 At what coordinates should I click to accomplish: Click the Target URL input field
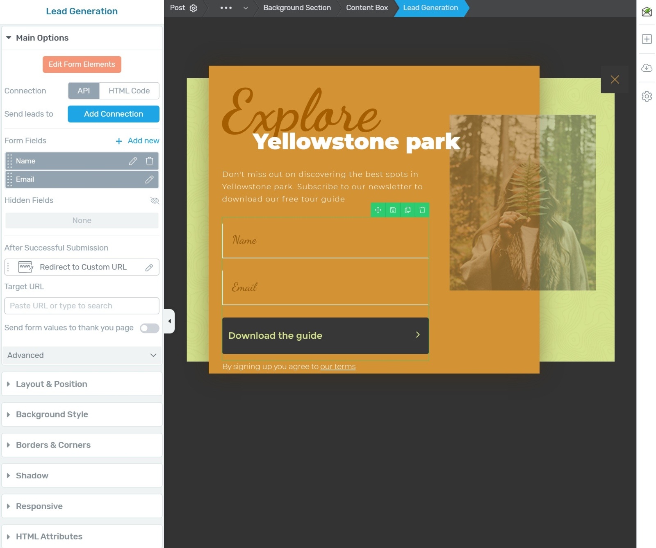pos(82,306)
